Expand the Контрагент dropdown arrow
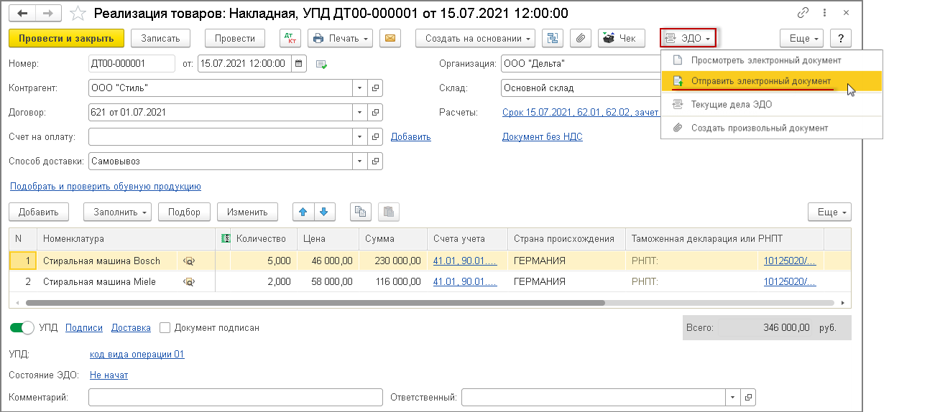 point(361,88)
